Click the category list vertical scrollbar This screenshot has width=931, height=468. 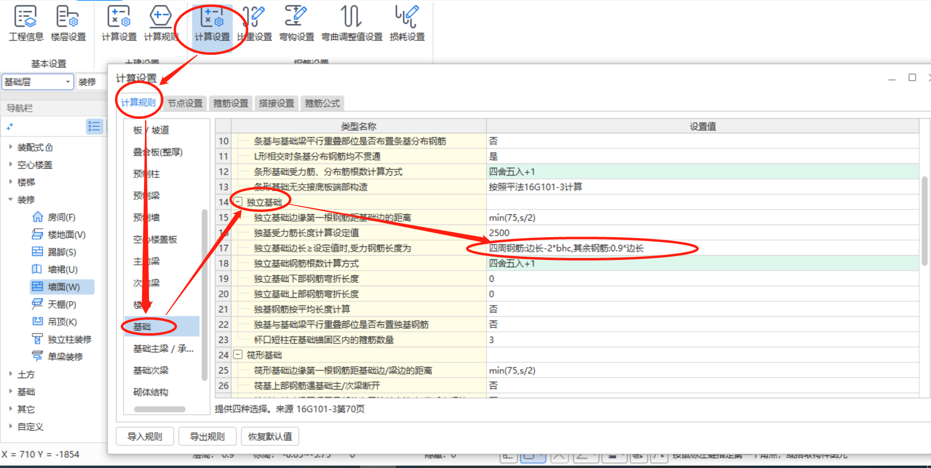(204, 294)
